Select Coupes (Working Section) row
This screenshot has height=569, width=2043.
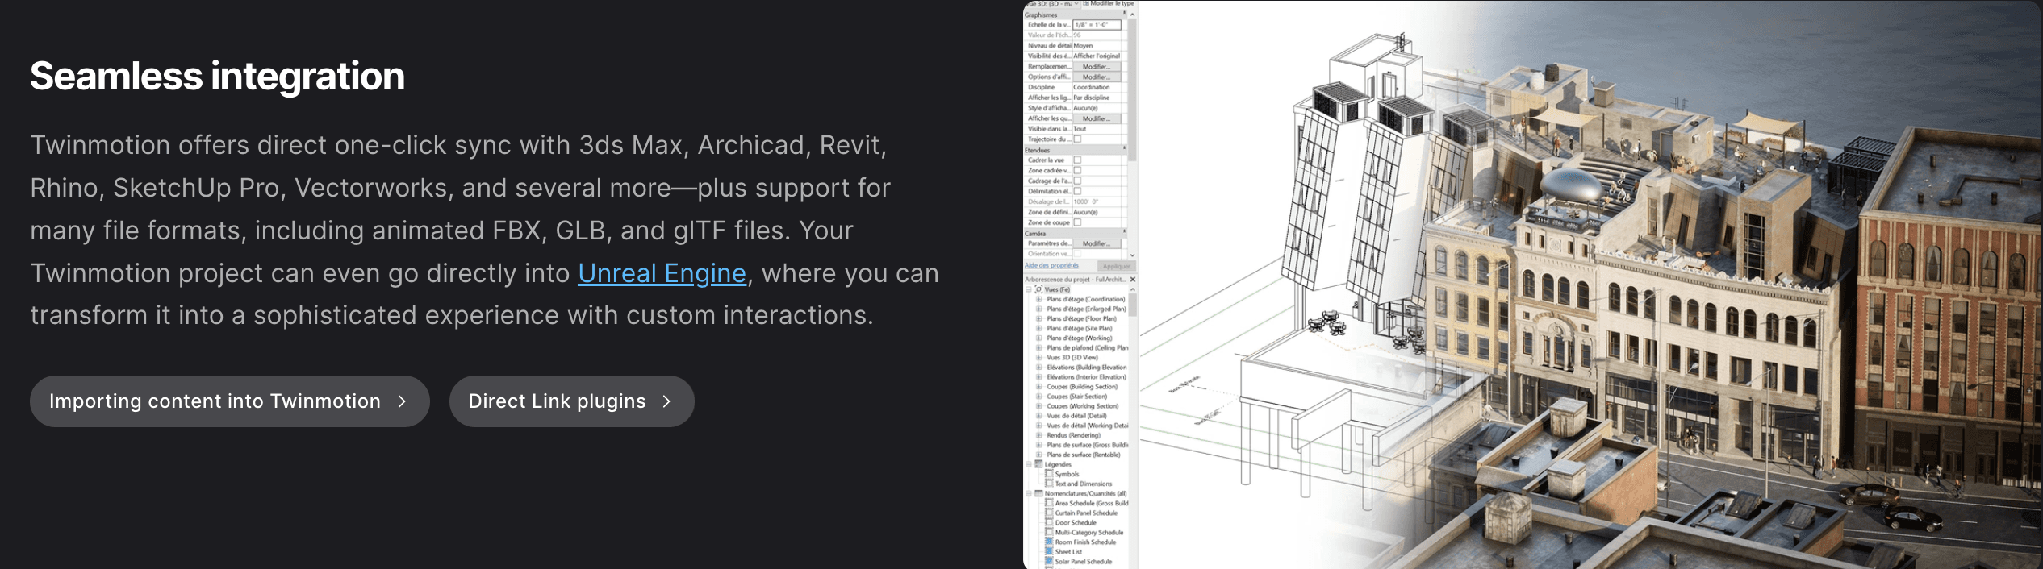(1082, 405)
